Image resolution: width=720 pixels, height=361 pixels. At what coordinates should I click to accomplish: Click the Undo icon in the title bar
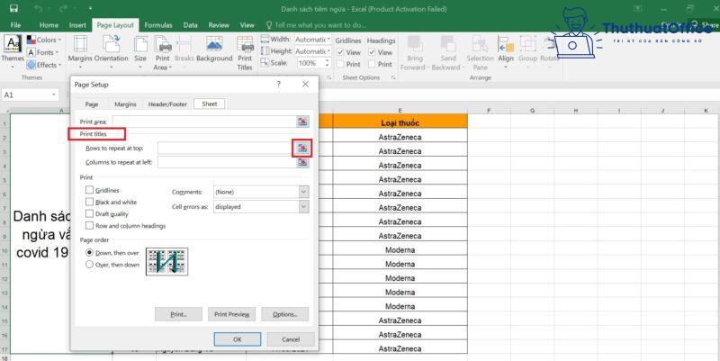[x=39, y=9]
